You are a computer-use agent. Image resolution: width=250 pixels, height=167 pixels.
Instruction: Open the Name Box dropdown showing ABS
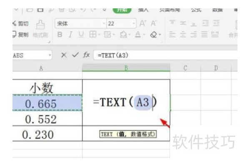50,55
